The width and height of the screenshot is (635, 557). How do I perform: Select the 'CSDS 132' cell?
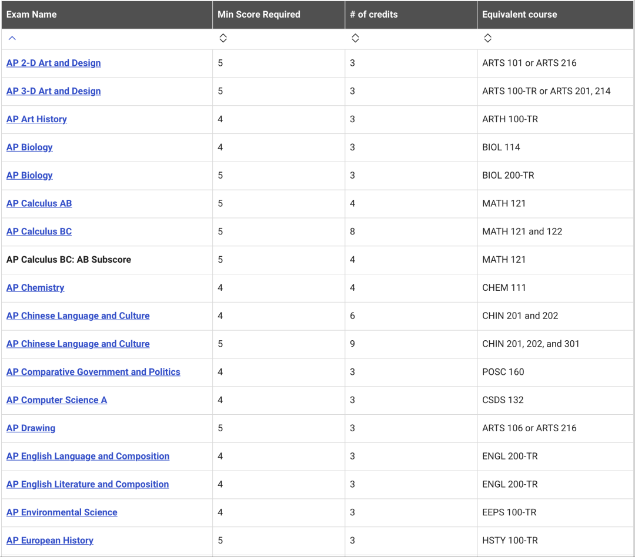(555, 400)
